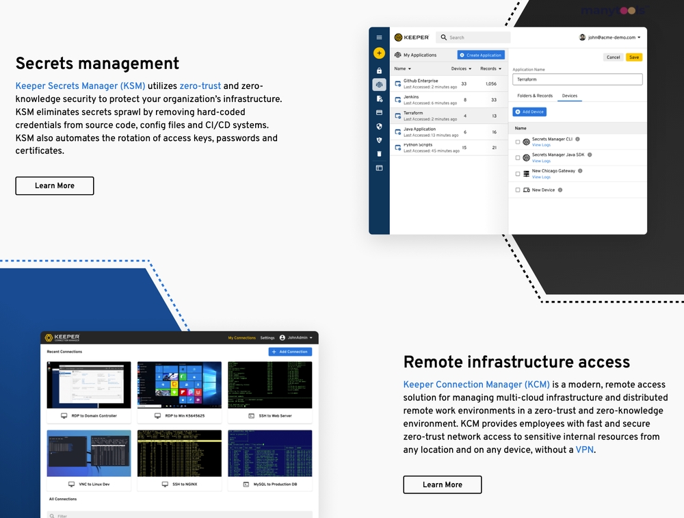Click Learn More under Secrets management
The height and width of the screenshot is (518, 684).
click(55, 186)
